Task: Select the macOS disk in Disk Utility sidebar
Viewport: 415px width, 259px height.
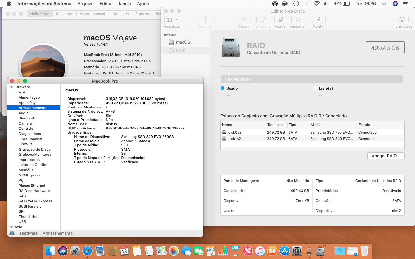Action: tap(185, 42)
